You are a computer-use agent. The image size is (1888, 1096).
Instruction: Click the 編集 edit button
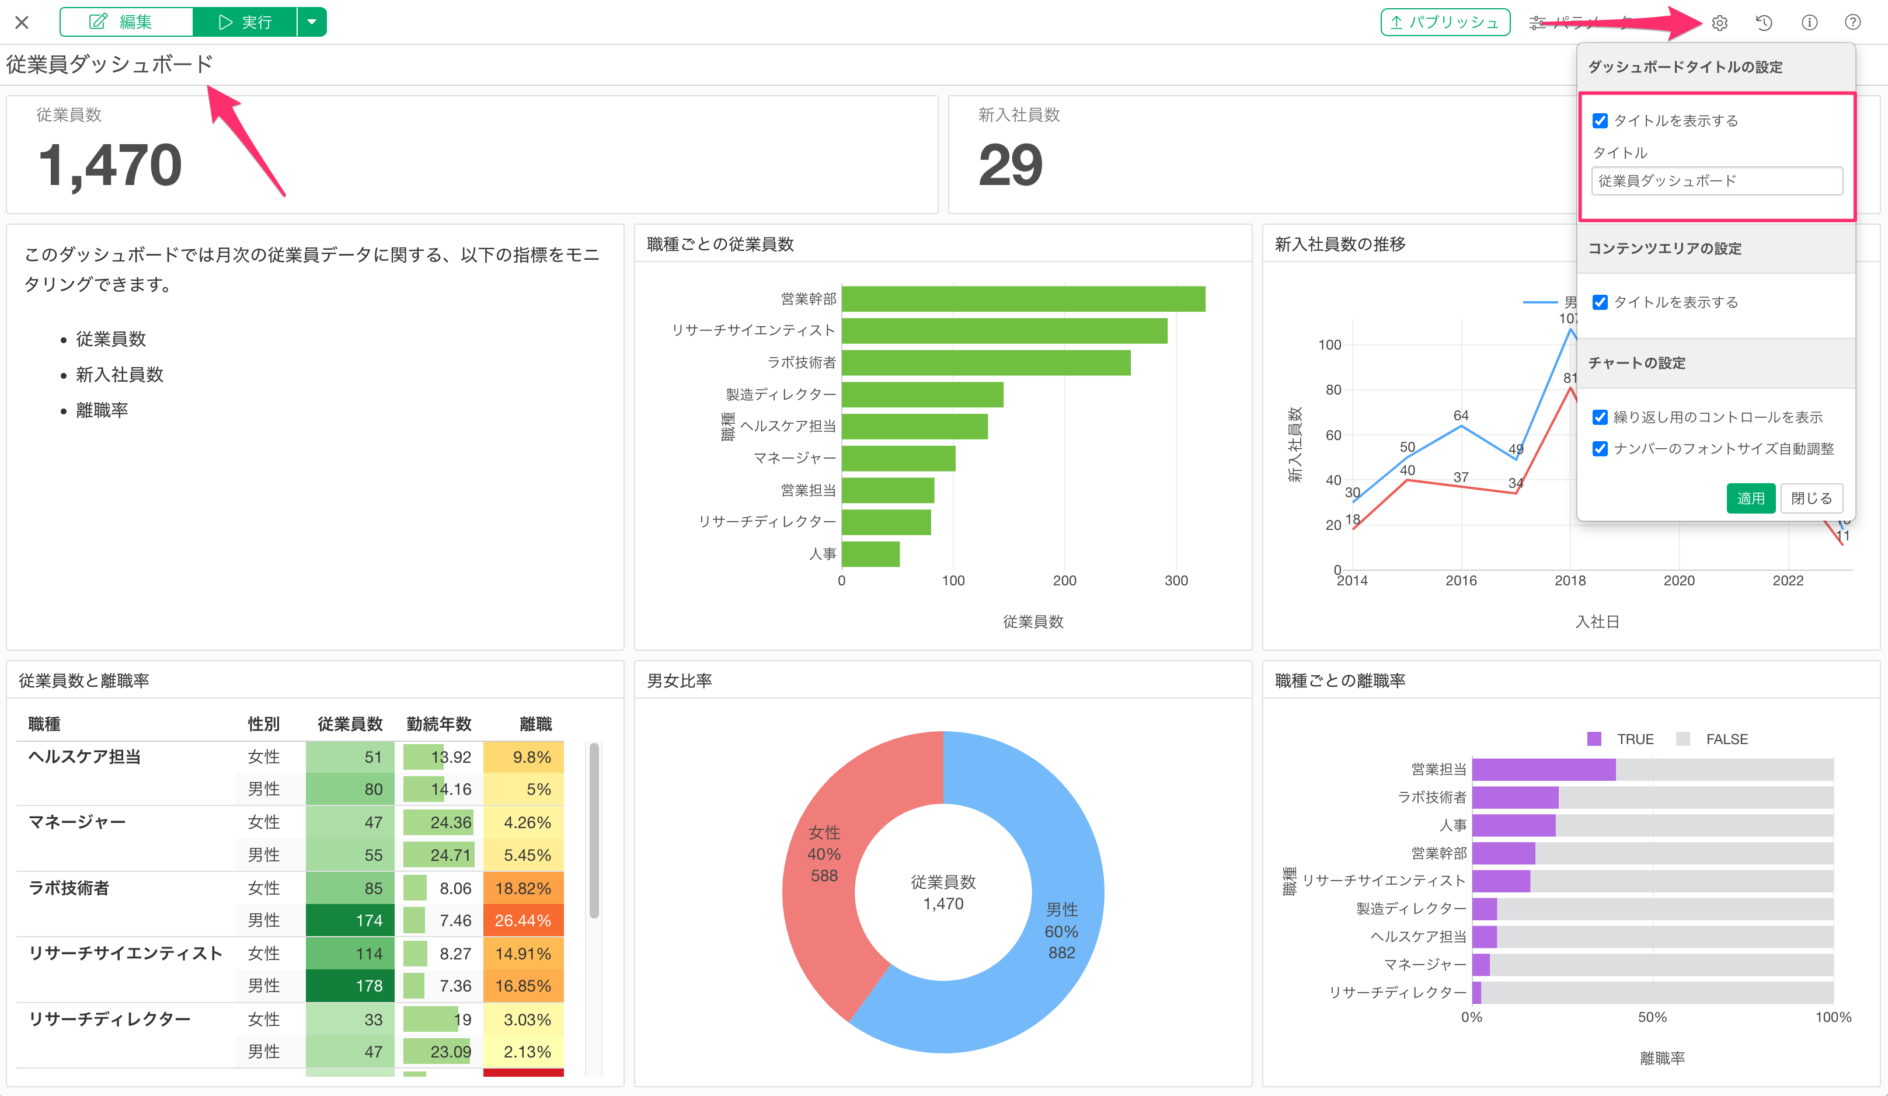pos(126,22)
